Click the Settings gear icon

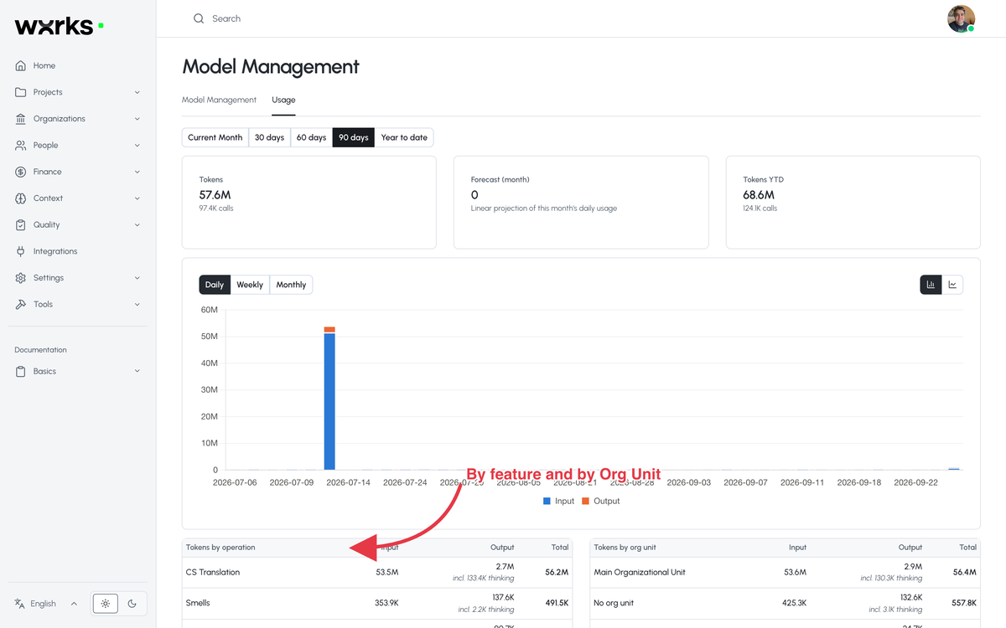(x=21, y=278)
